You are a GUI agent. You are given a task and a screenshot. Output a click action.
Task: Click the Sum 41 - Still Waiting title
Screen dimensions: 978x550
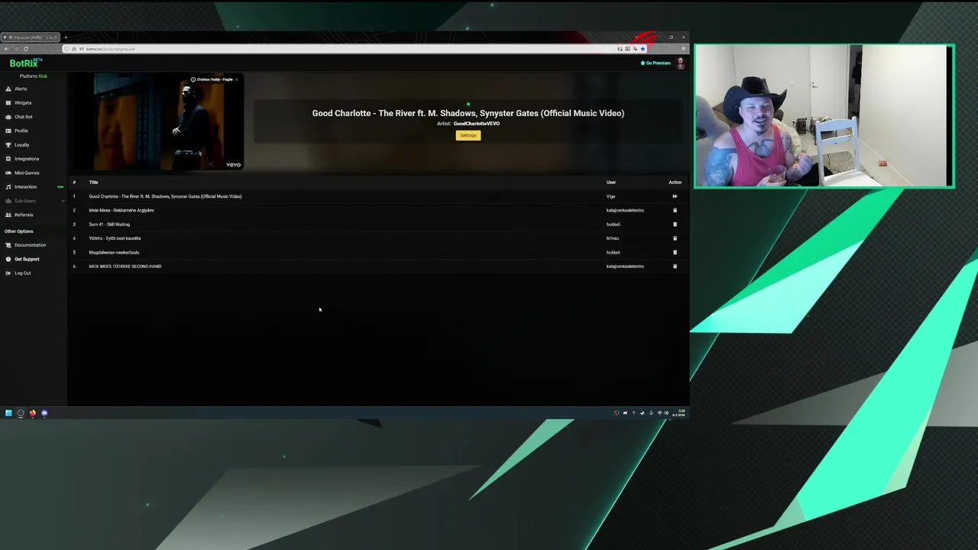click(109, 225)
